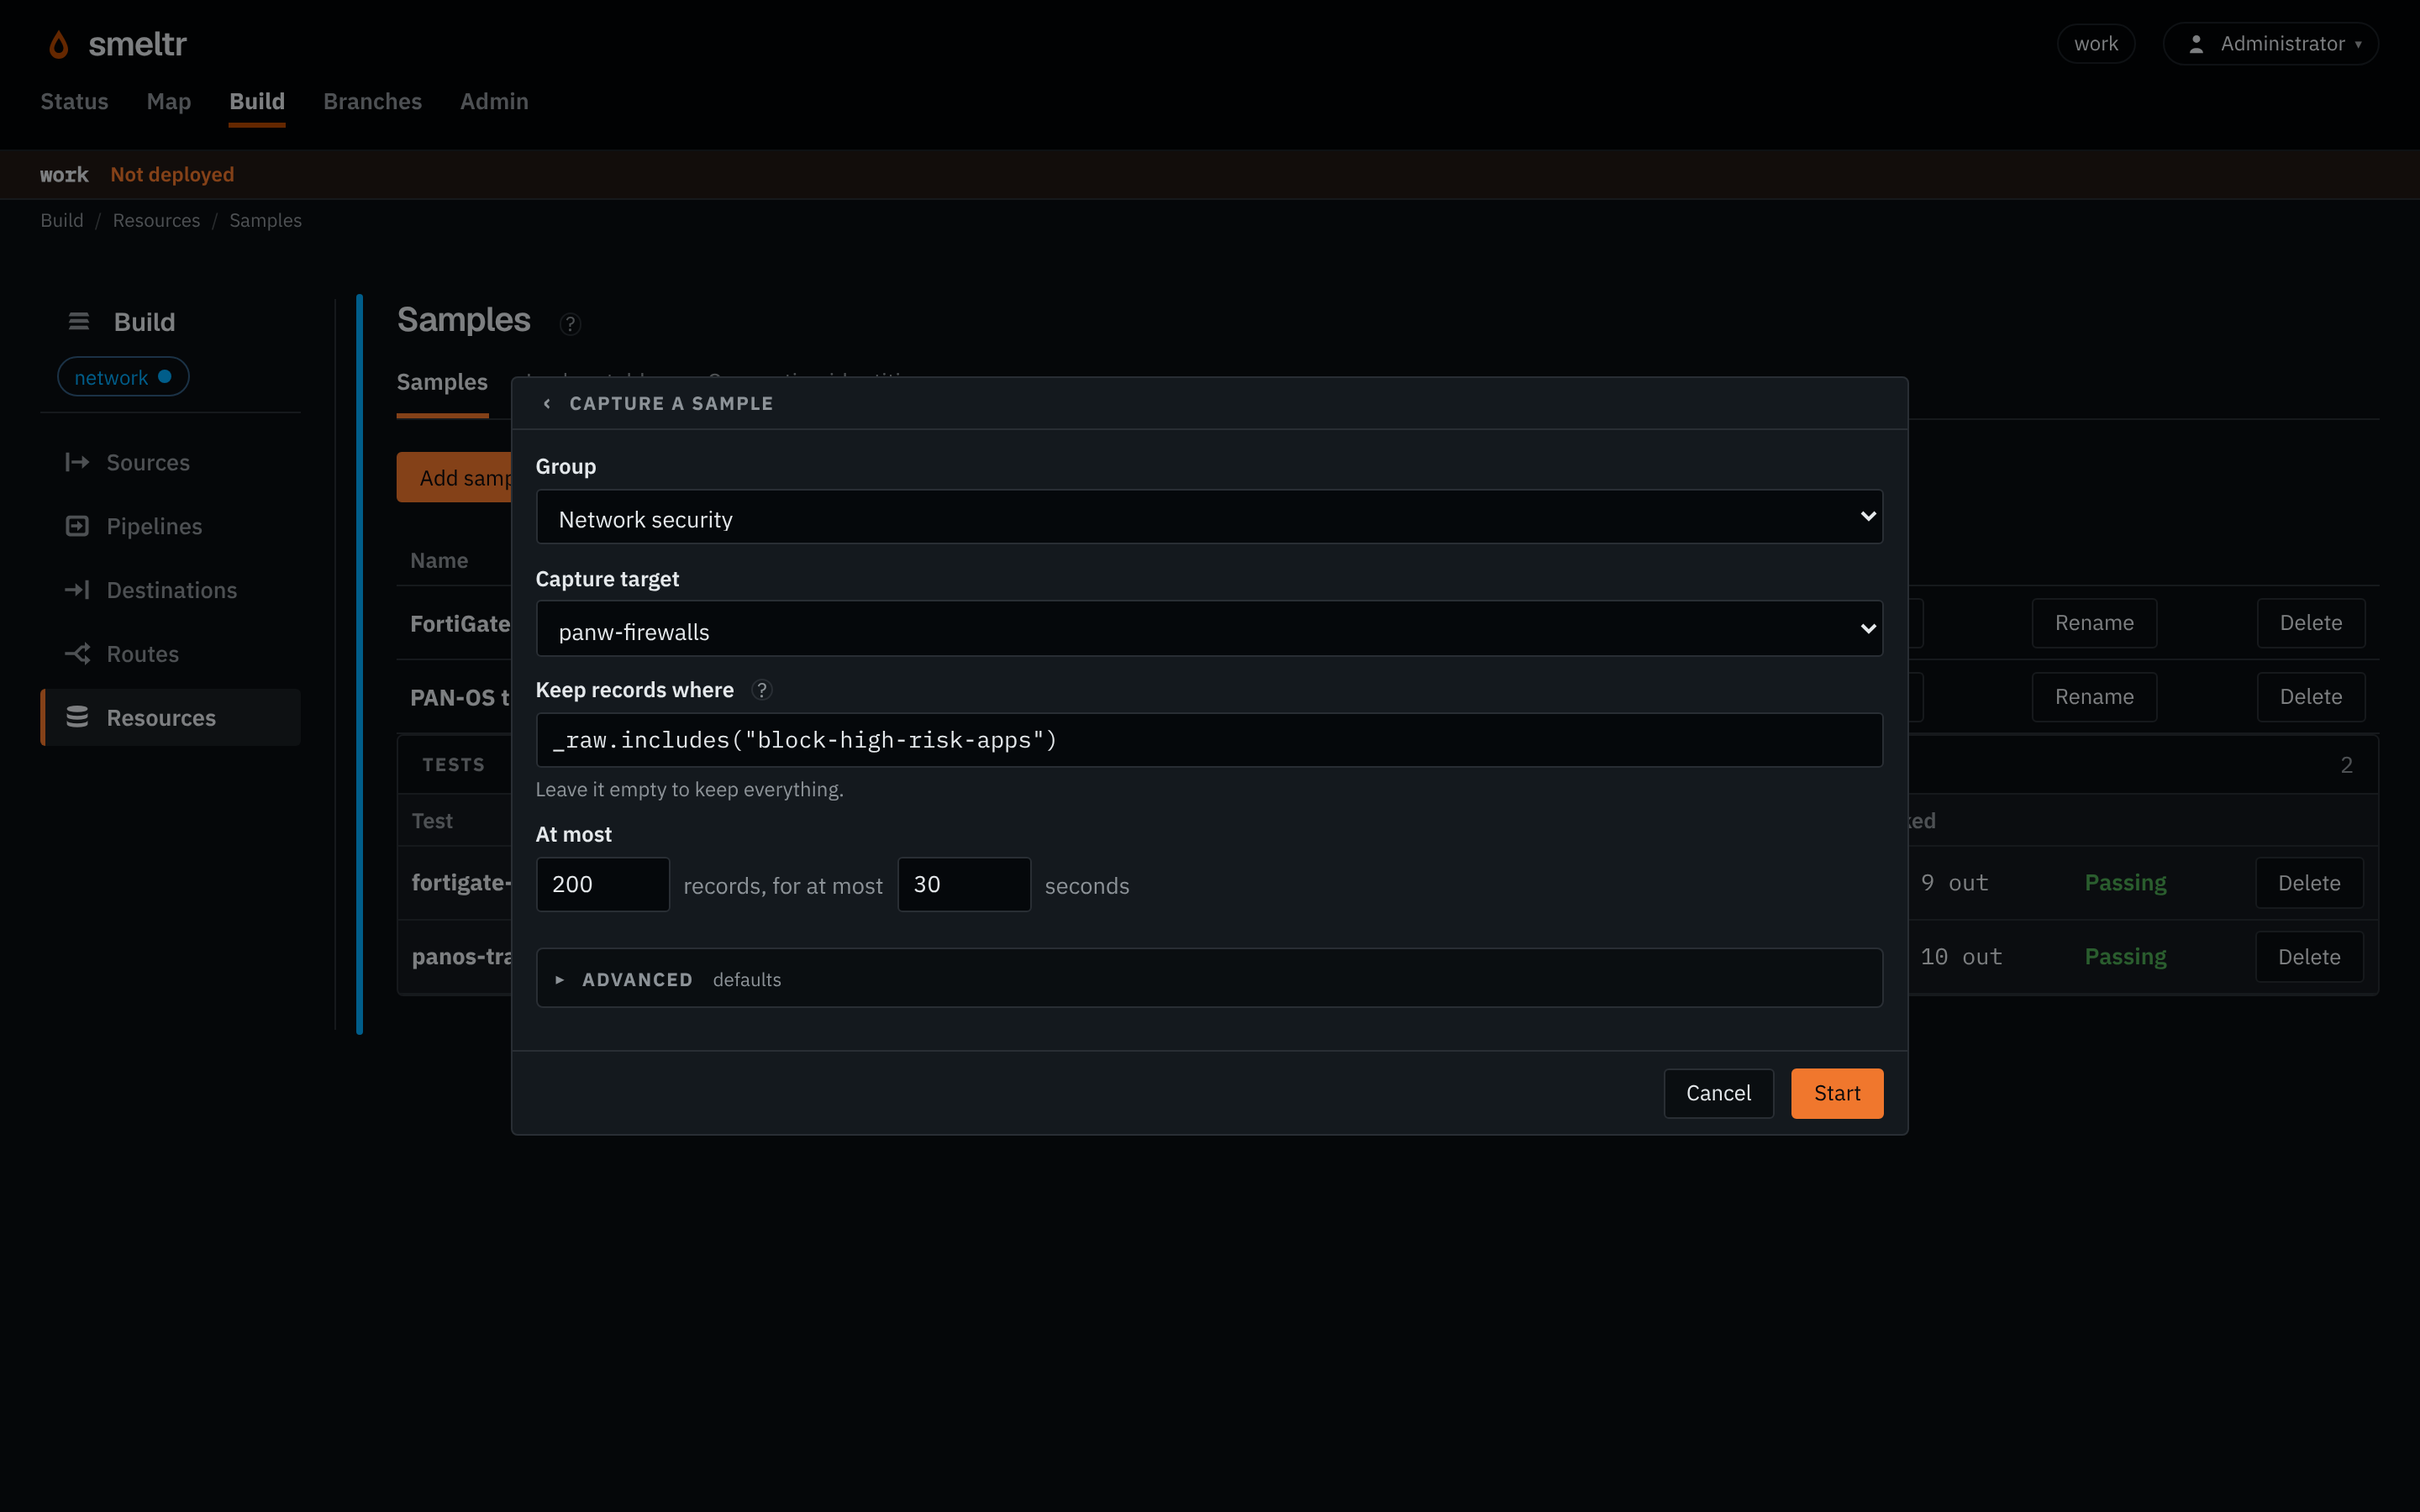2420x1512 pixels.
Task: Open the Samples breadcrumb link
Action: (x=265, y=220)
